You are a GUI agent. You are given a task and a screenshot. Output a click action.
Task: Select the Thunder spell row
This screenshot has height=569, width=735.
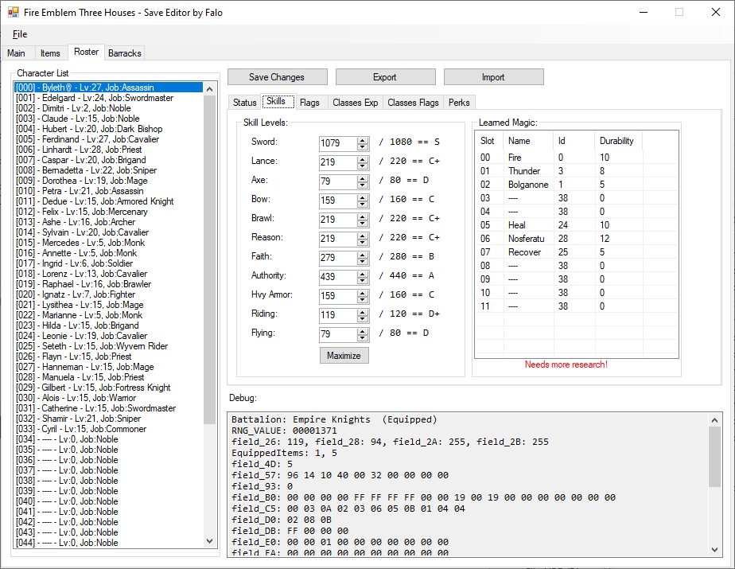(x=577, y=171)
